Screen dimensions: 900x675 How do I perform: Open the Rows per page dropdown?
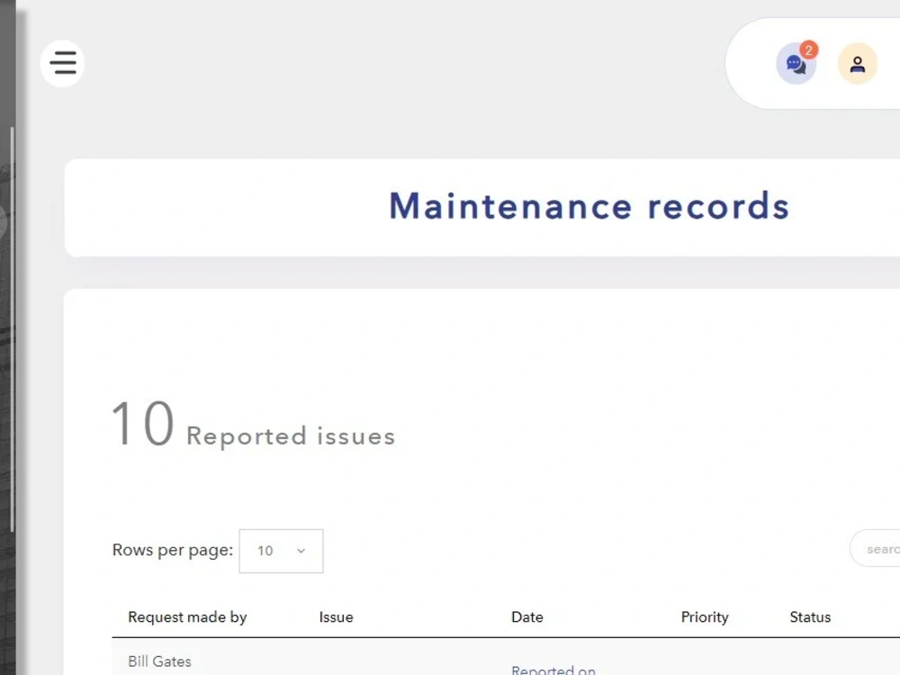coord(281,551)
